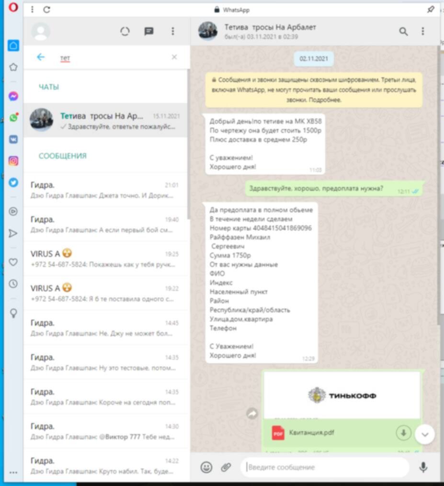
Task: Pin the WhatsApp sidebar panel
Action: point(431,10)
